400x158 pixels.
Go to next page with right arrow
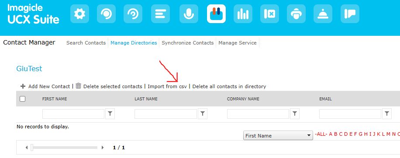tap(103, 148)
